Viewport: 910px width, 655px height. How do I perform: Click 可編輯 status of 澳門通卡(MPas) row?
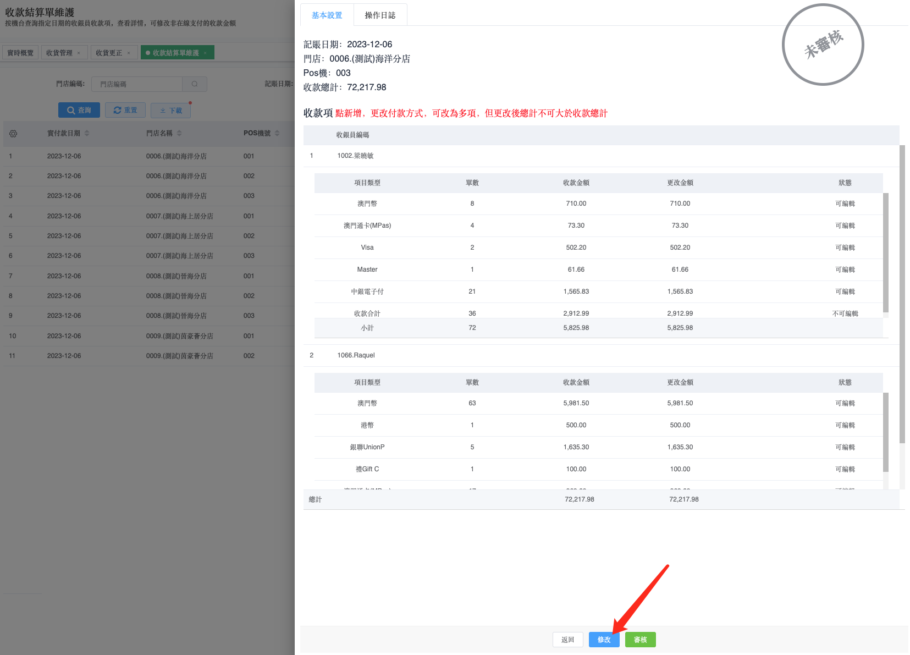845,225
